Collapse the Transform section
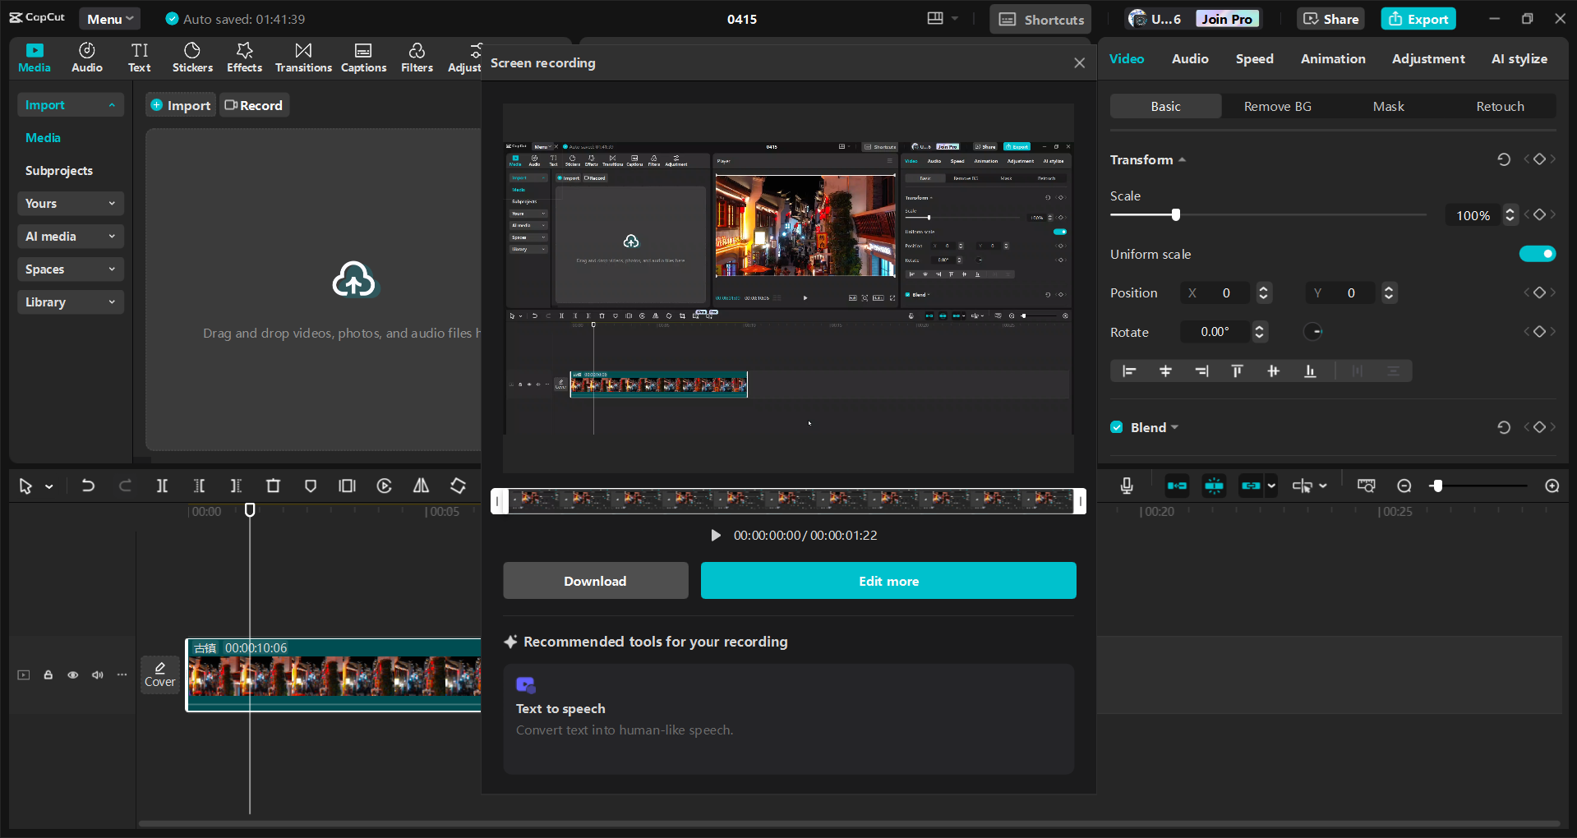Image resolution: width=1577 pixels, height=838 pixels. click(x=1183, y=159)
